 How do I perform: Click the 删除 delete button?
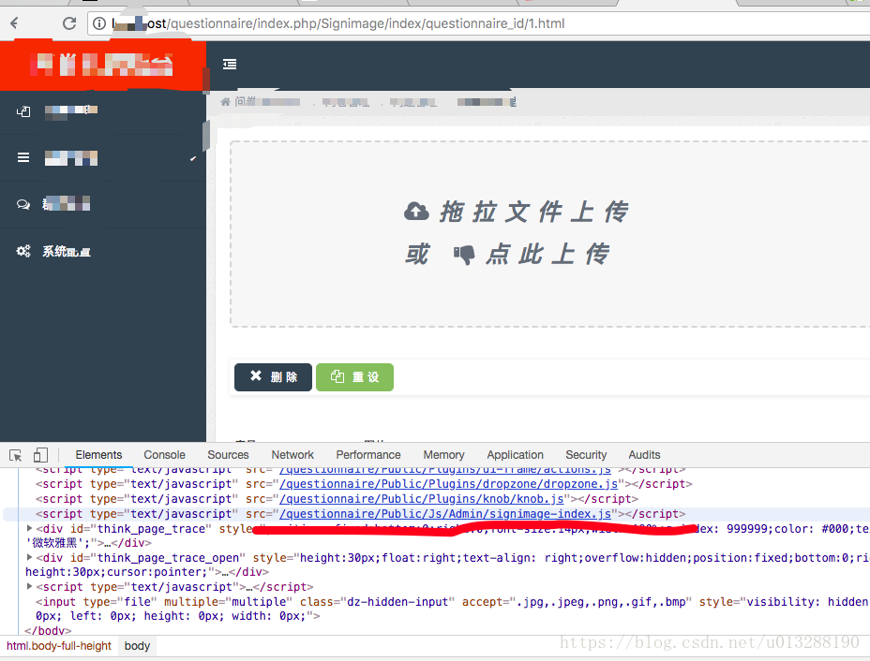pyautogui.click(x=273, y=376)
